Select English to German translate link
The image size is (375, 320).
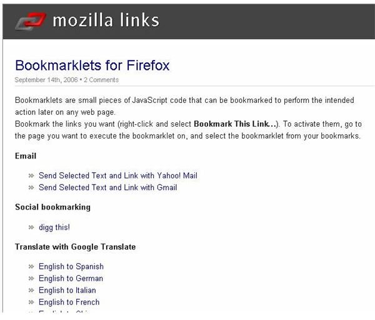point(71,278)
